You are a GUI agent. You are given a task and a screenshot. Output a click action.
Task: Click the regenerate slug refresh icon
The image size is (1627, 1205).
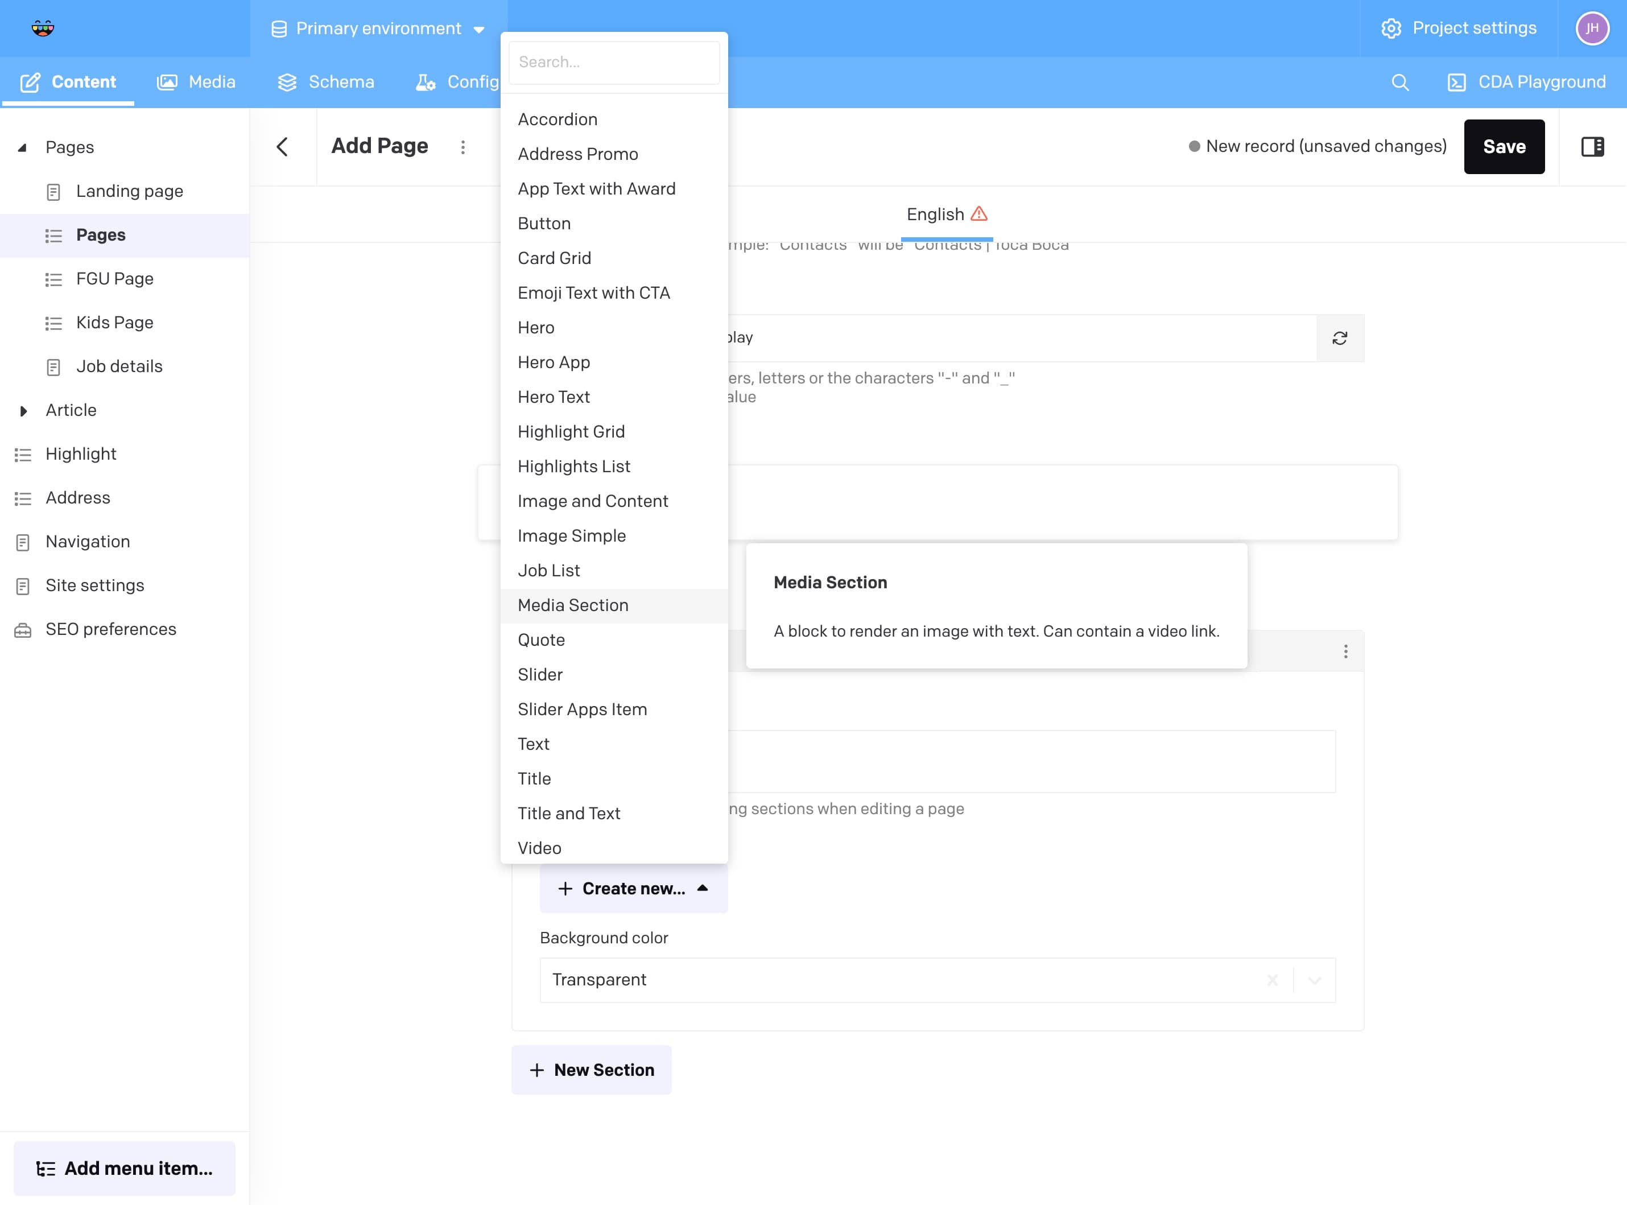(1340, 339)
